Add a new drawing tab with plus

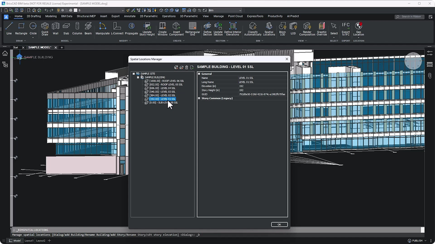[62, 48]
